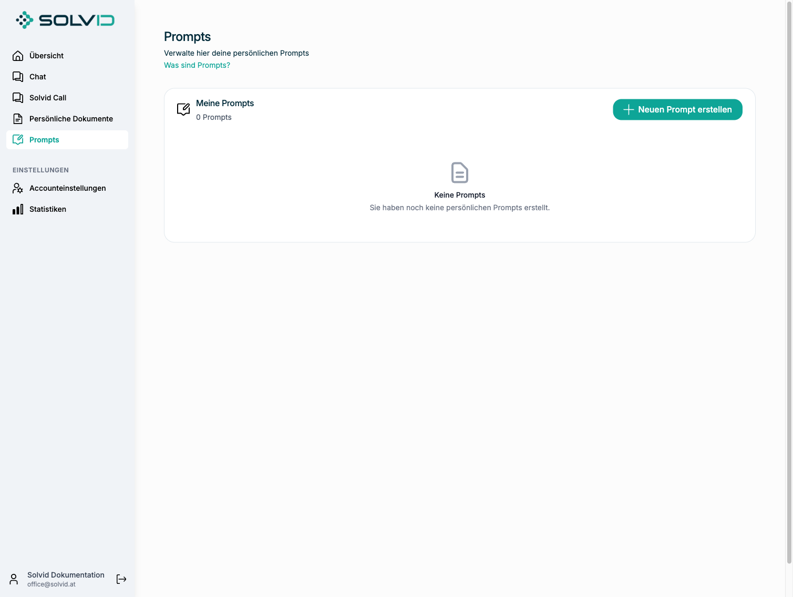Click the empty-state document icon
This screenshot has height=597, width=793.
click(x=460, y=172)
